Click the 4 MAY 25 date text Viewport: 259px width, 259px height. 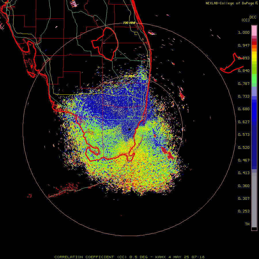(x=179, y=257)
